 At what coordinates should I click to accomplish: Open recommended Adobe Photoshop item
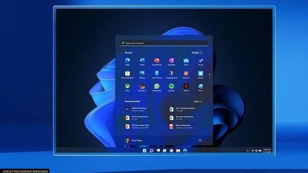click(x=136, y=109)
